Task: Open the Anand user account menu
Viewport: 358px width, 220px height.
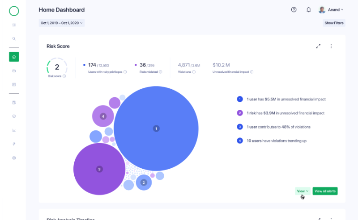Action: (x=331, y=10)
